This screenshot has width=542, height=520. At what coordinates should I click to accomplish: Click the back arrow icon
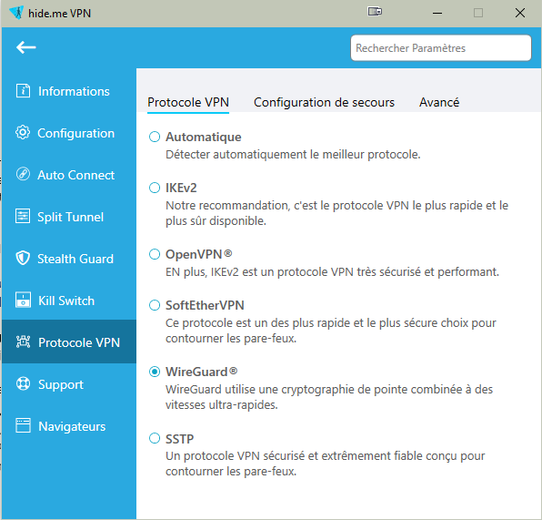pyautogui.click(x=26, y=47)
